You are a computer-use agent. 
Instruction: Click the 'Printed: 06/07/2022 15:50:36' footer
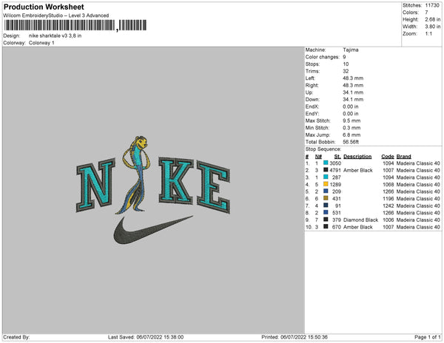pyautogui.click(x=295, y=337)
